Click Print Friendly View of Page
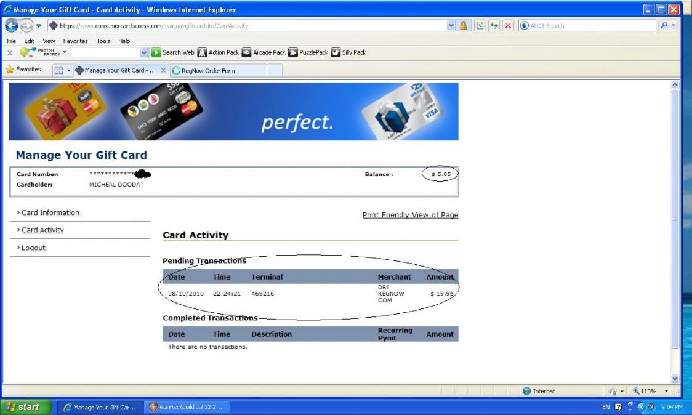This screenshot has height=415, width=692. (410, 215)
